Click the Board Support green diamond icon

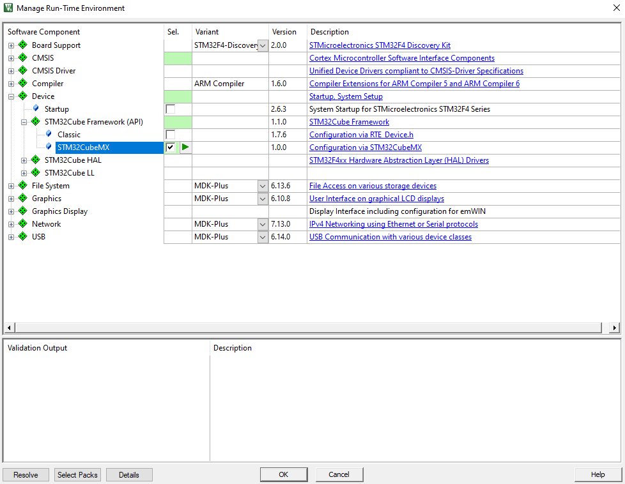pos(23,45)
